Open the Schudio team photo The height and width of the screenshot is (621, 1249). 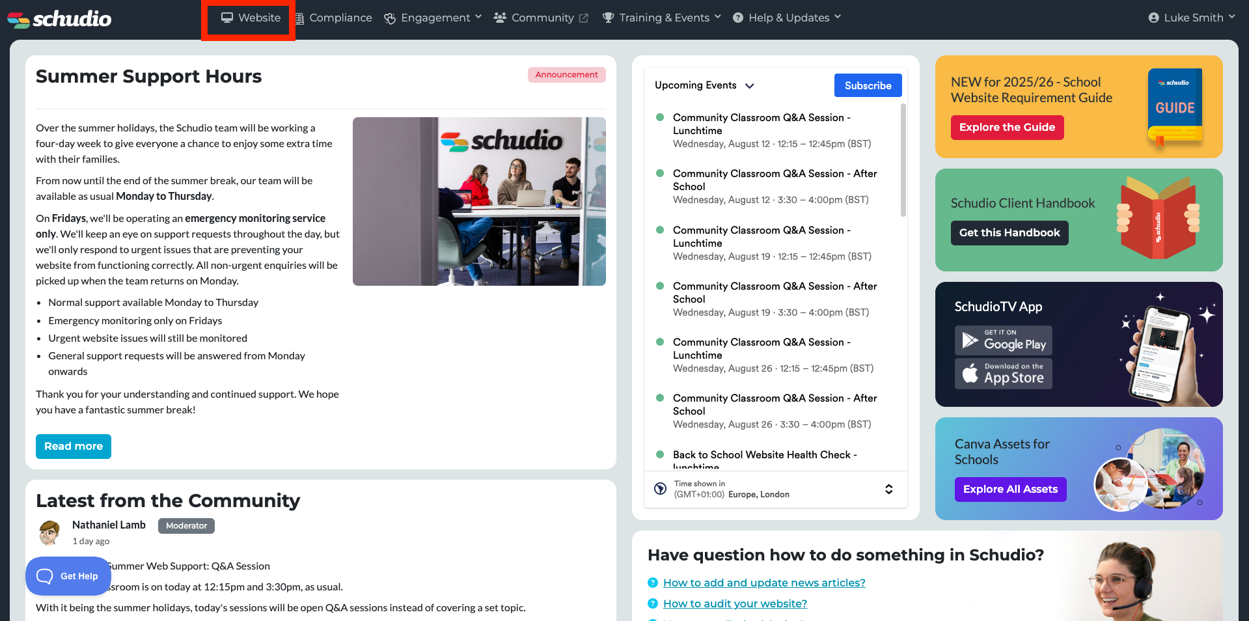[479, 201]
